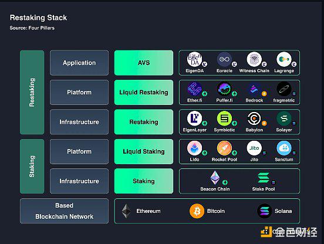This screenshot has width=324, height=244.
Task: Select the Rocket Pool rocket icon
Action: coord(224,148)
